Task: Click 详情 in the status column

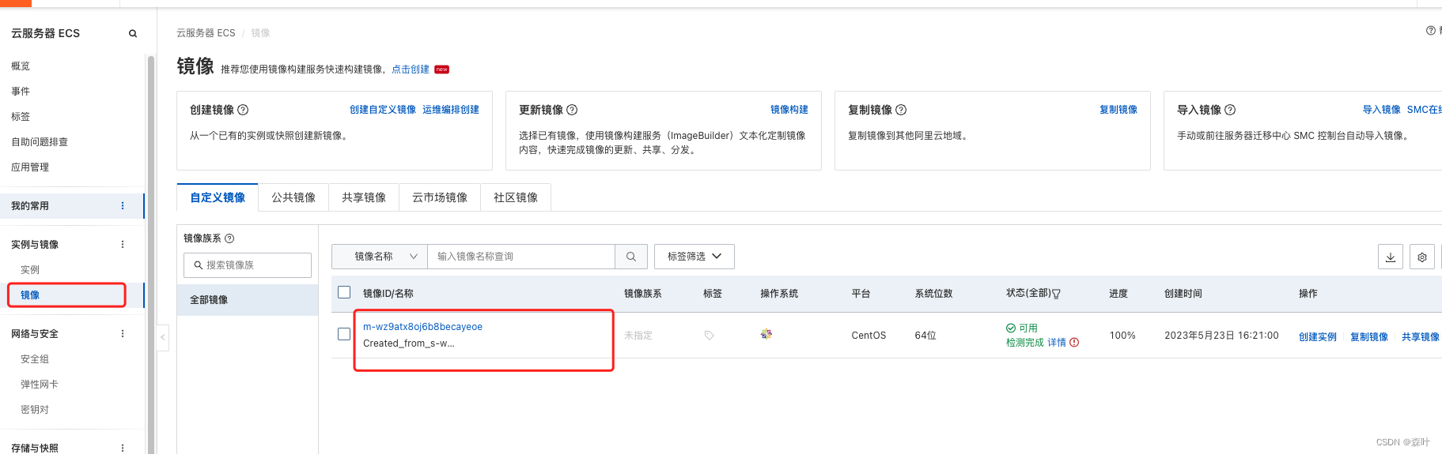Action: 1057,343
